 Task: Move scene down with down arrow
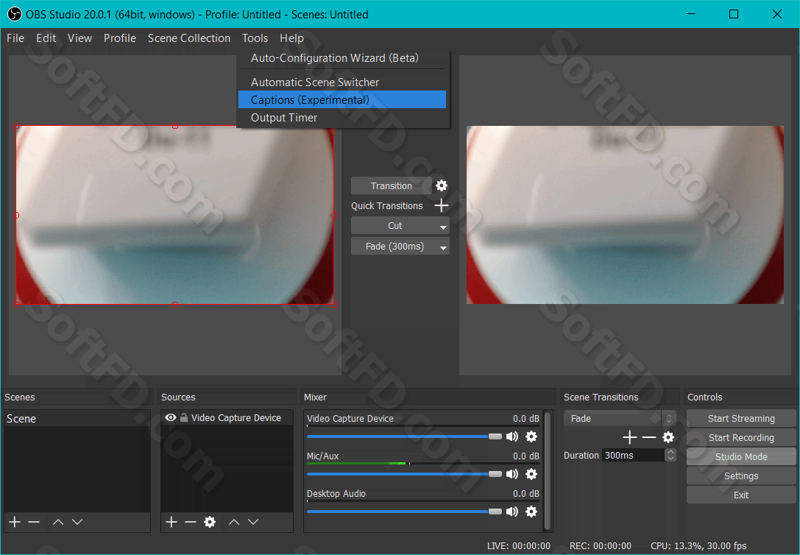point(77,522)
